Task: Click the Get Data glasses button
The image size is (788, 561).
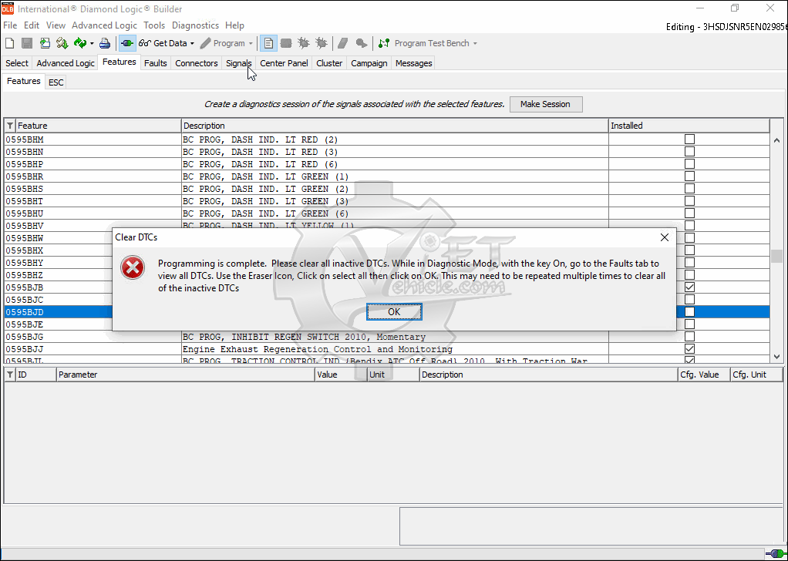Action: point(163,43)
